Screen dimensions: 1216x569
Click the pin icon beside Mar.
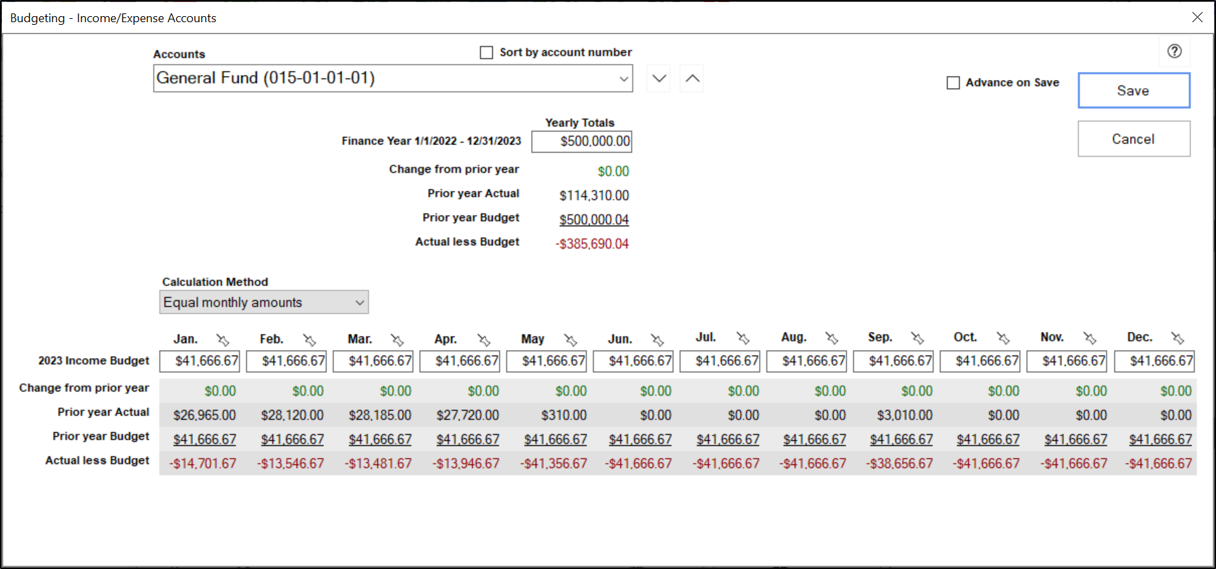tap(397, 340)
